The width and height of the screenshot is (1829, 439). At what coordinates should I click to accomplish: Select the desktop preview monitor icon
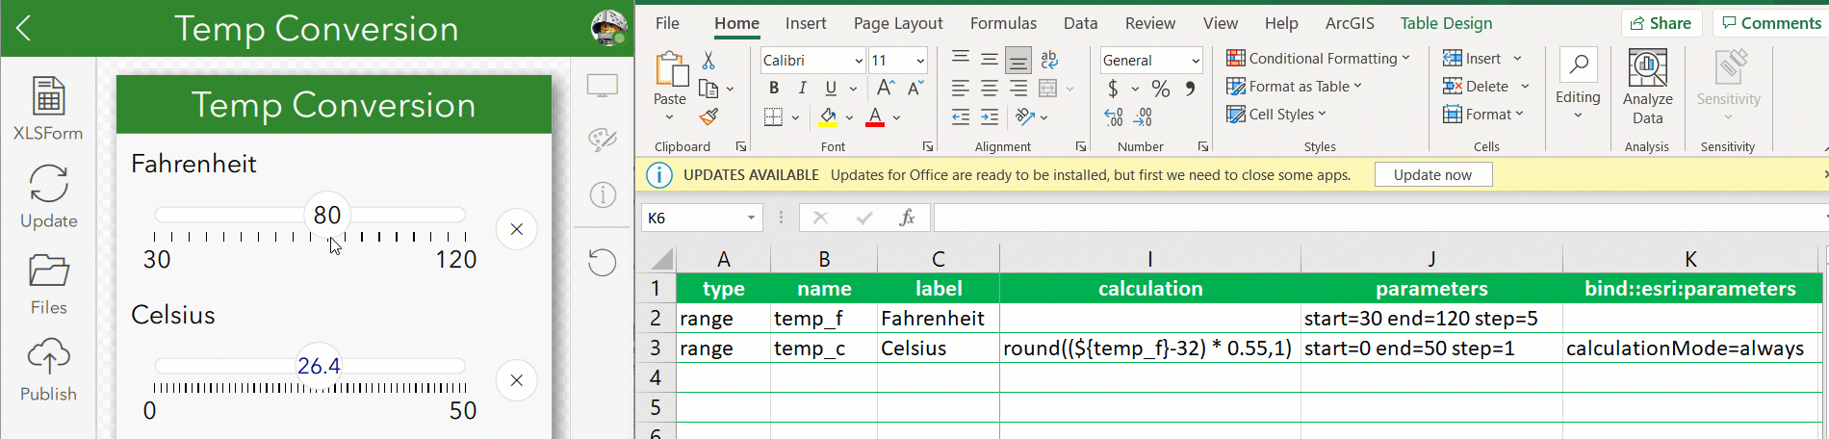pos(603,86)
